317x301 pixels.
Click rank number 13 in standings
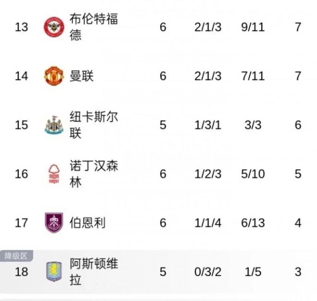(21, 26)
